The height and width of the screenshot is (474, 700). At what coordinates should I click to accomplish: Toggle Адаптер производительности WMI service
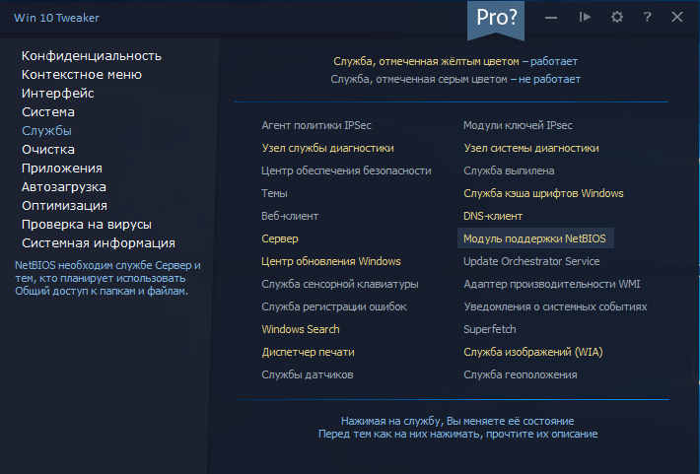tap(552, 285)
